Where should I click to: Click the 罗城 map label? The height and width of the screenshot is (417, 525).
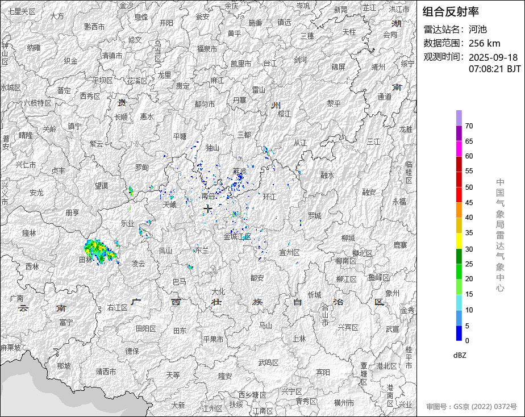tap(314, 216)
